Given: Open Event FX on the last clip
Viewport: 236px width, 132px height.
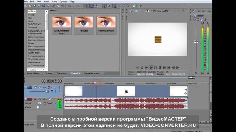Looking at the screenshot, I should [x=186, y=93].
